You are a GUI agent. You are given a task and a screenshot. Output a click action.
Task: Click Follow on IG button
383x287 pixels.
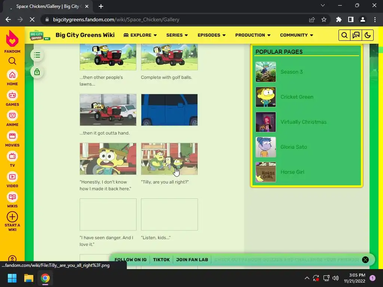(x=131, y=260)
